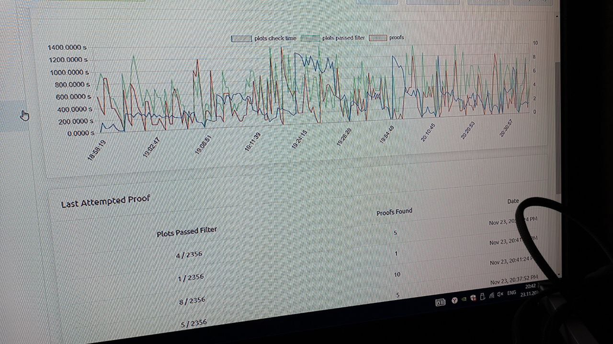
Task: Click the plots passed filter legend label
Action: [343, 38]
